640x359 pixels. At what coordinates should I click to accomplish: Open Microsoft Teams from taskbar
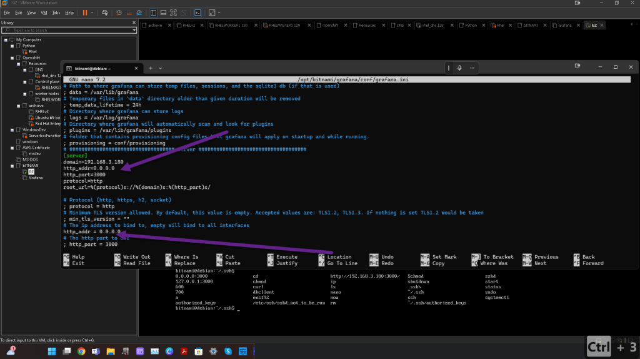tap(96, 351)
